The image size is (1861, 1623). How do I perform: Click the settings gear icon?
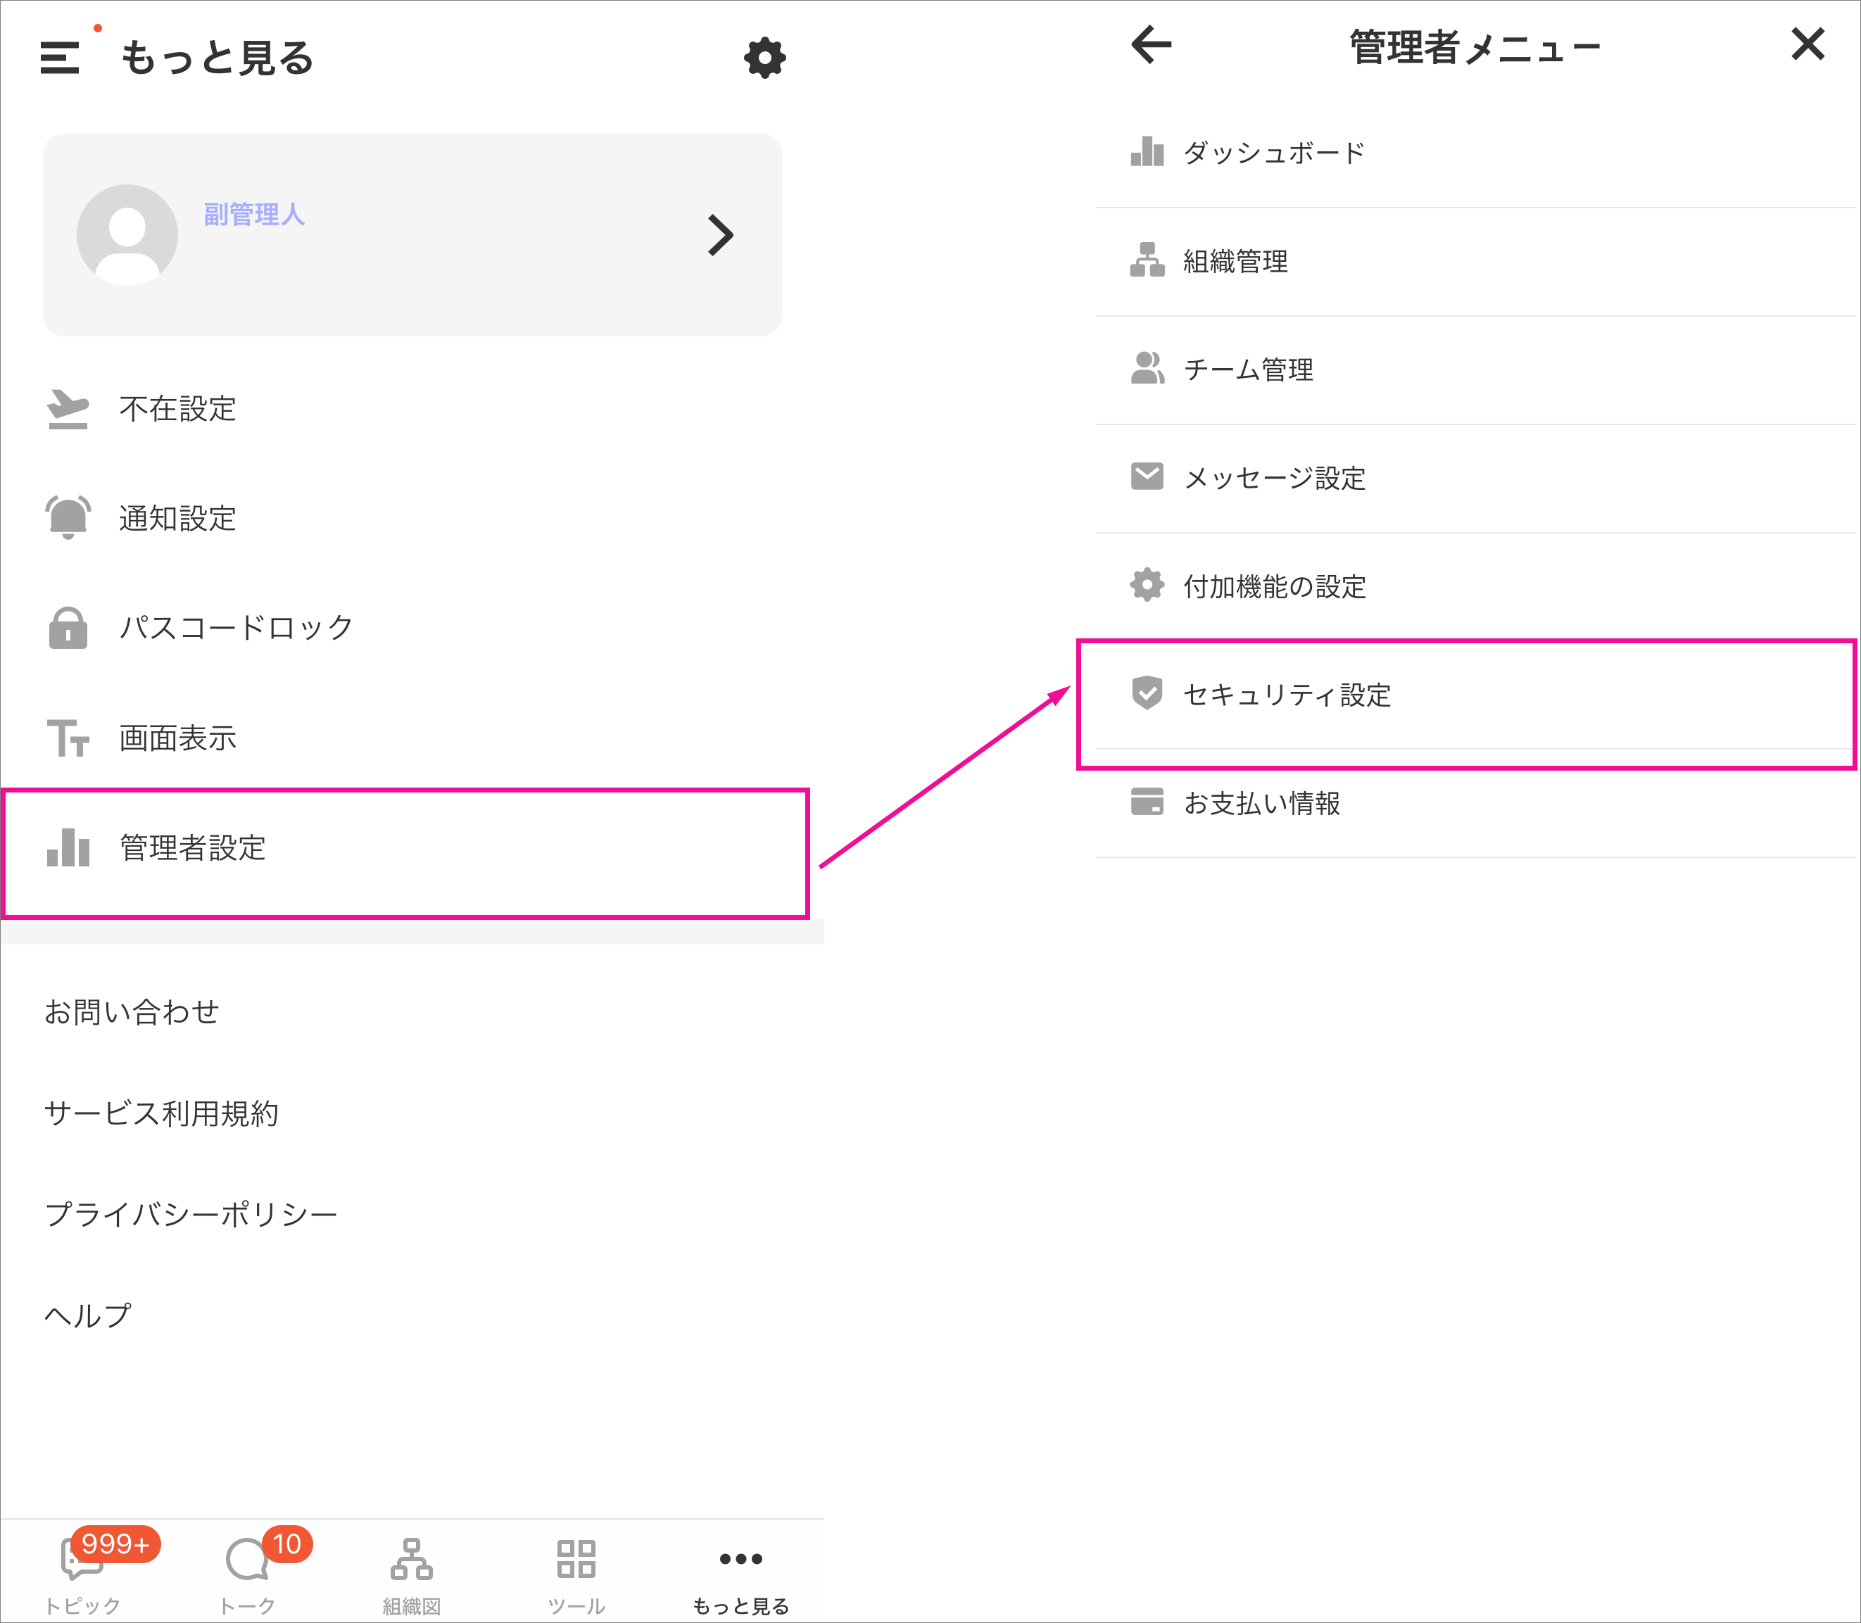click(x=764, y=57)
